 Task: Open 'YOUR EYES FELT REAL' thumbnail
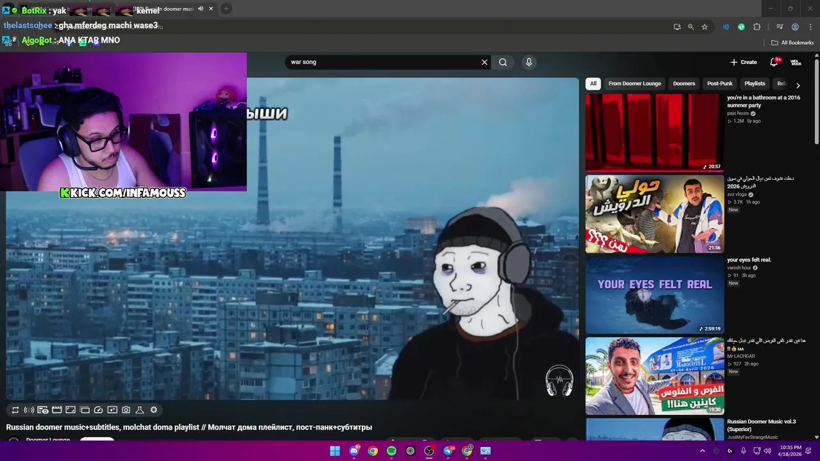(654, 295)
